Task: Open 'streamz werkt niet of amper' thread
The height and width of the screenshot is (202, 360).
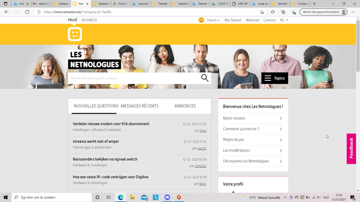Action: coord(96,141)
